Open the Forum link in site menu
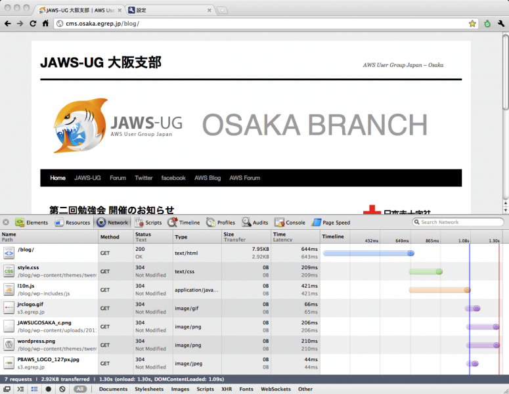This screenshot has width=509, height=394. click(118, 178)
